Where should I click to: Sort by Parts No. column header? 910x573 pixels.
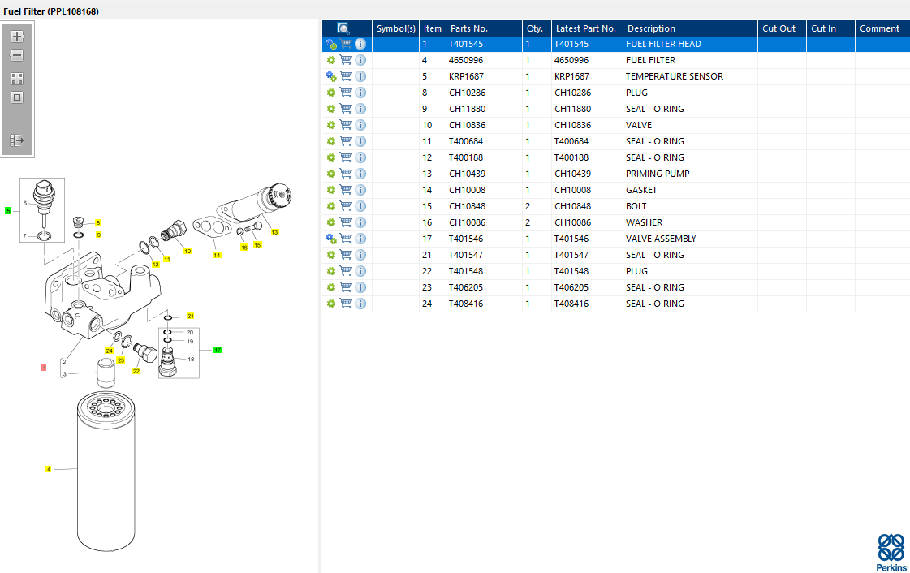(484, 28)
